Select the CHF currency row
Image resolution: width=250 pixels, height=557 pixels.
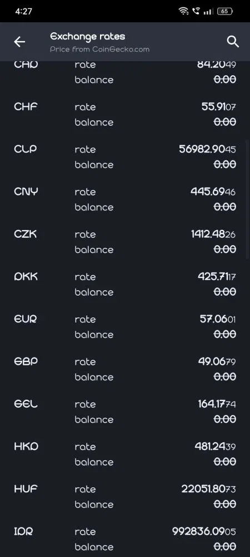125,114
